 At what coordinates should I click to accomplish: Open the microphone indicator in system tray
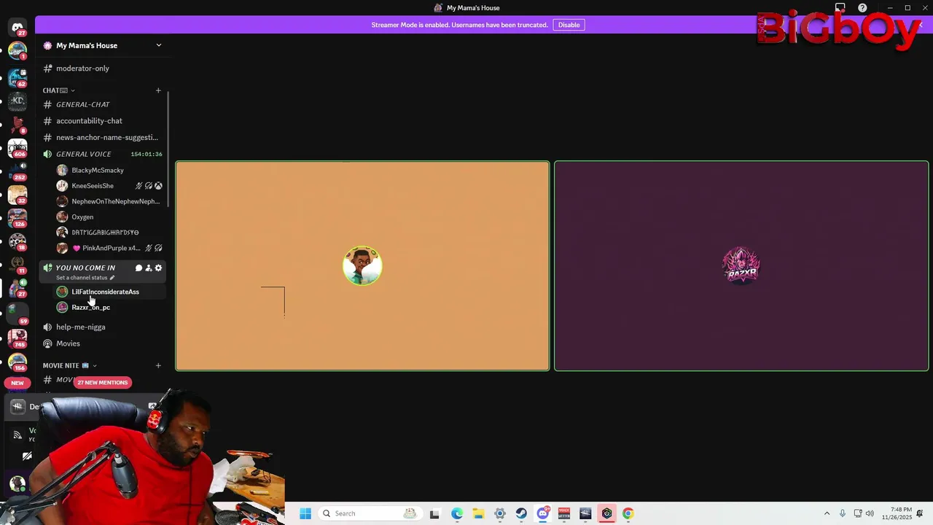(x=843, y=513)
